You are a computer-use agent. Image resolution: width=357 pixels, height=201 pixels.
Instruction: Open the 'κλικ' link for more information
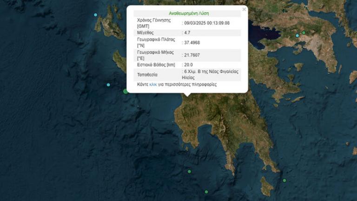pos(153,85)
